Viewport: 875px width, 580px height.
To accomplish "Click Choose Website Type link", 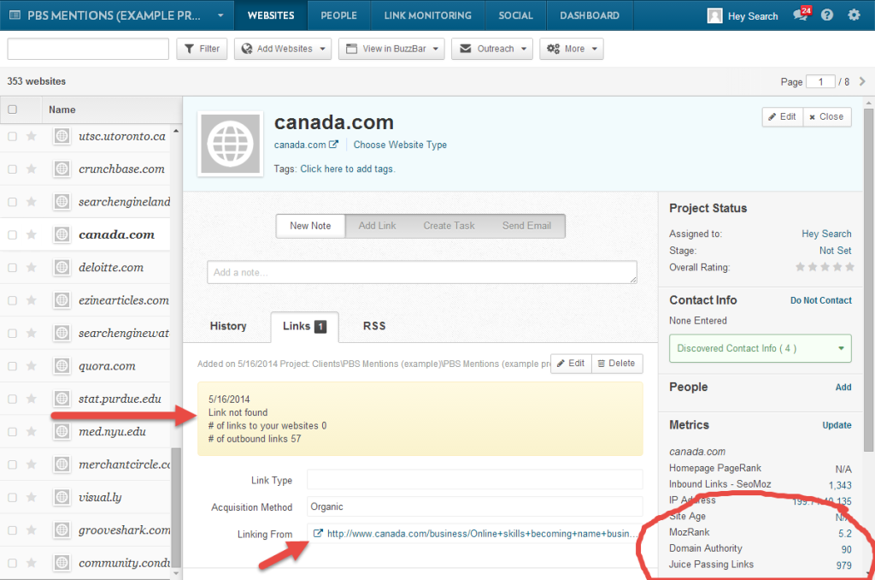I will [x=400, y=145].
